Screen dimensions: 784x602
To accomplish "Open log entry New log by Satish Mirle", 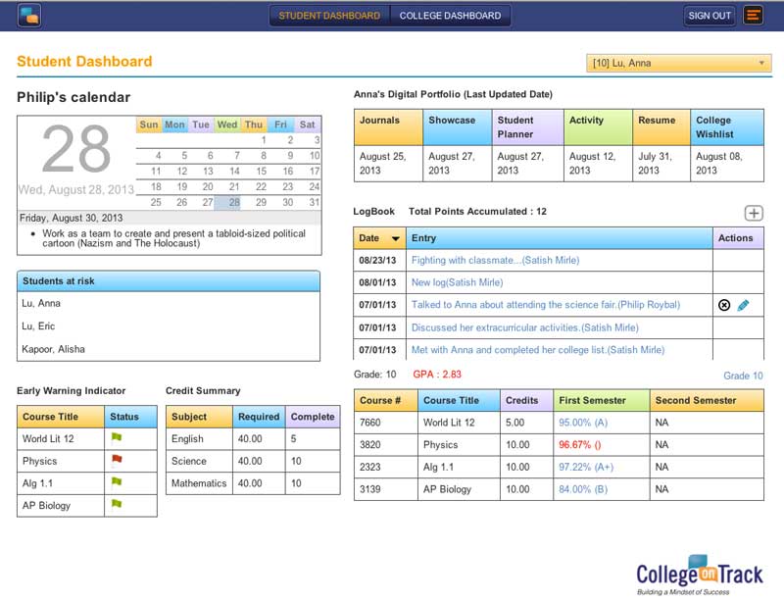I will point(457,282).
